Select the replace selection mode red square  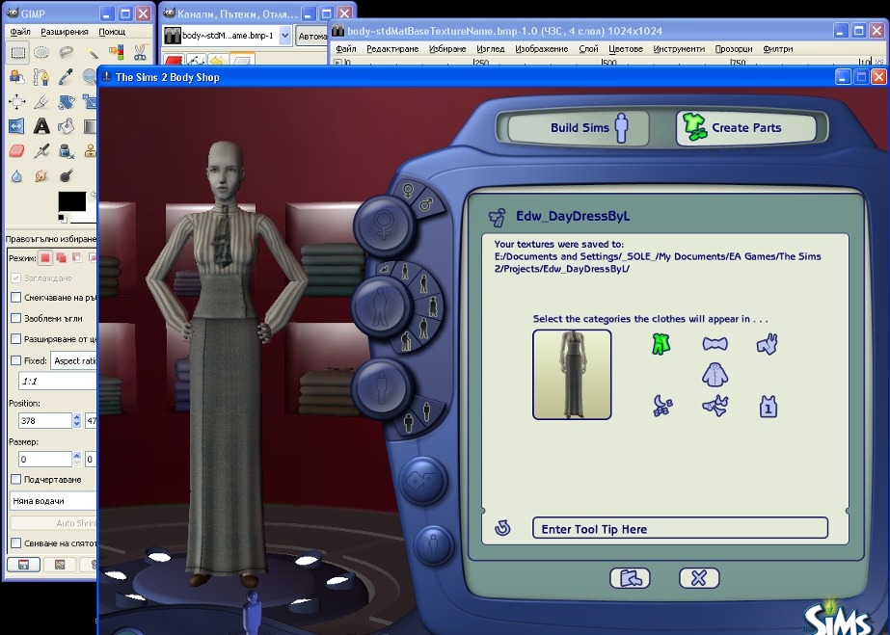coord(45,258)
